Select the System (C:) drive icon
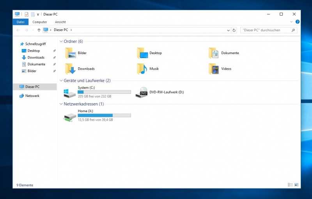 click(x=69, y=93)
